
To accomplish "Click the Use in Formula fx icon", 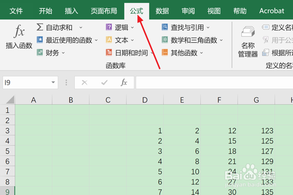I will 266,40.
